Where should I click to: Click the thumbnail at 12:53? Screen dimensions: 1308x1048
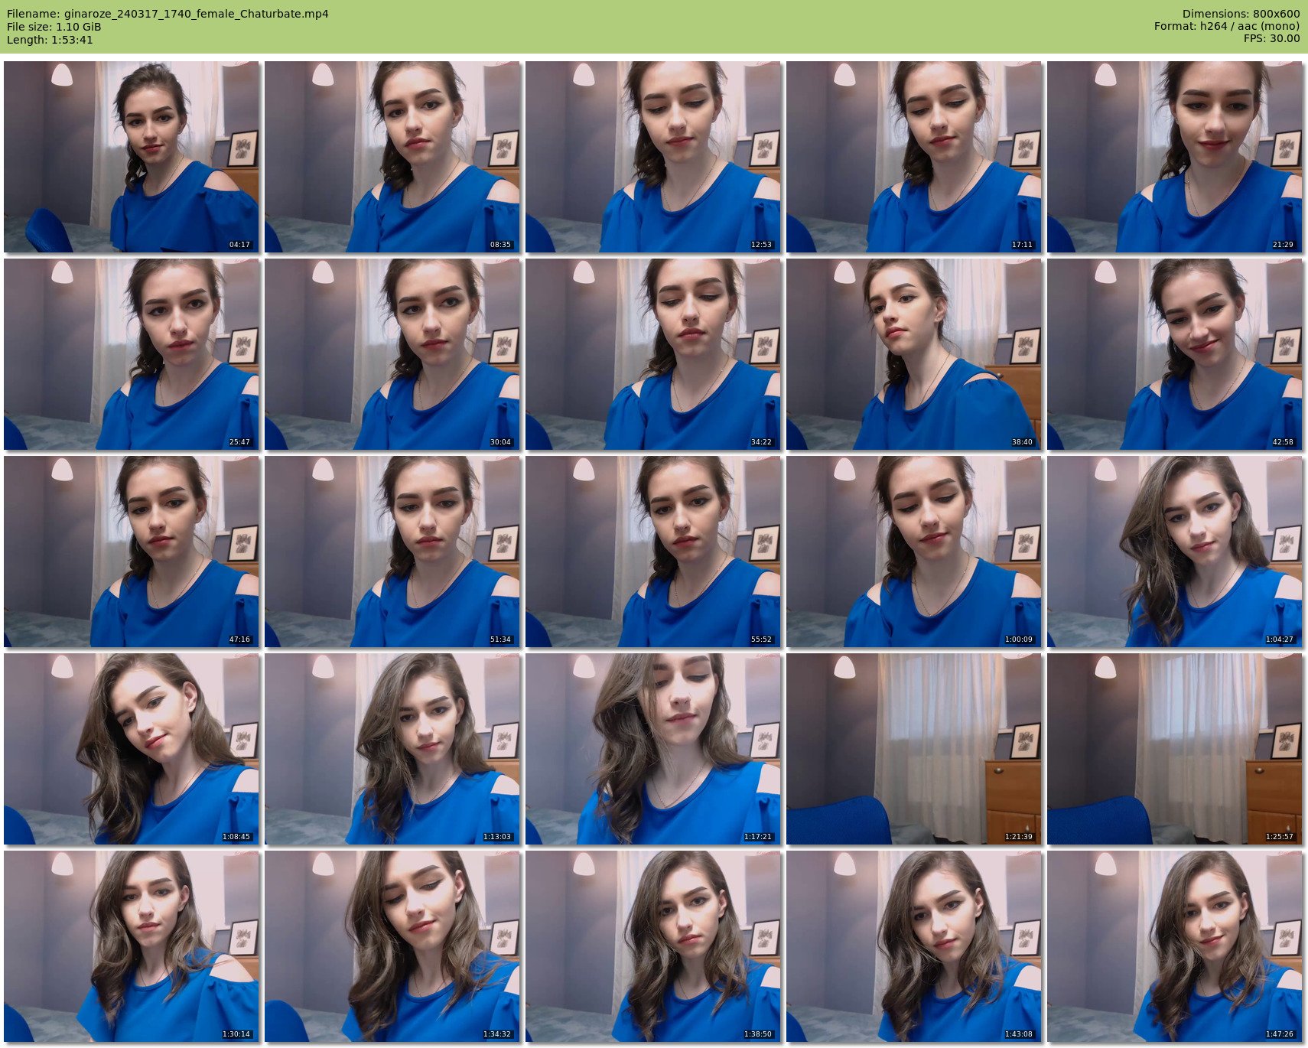pos(653,157)
